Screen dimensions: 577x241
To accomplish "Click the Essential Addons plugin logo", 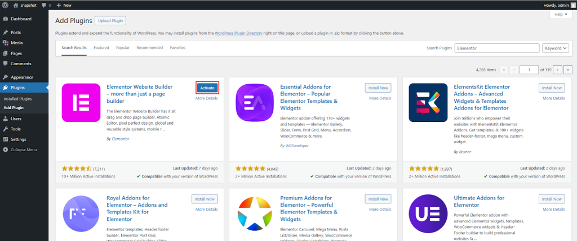I will pyautogui.click(x=255, y=102).
